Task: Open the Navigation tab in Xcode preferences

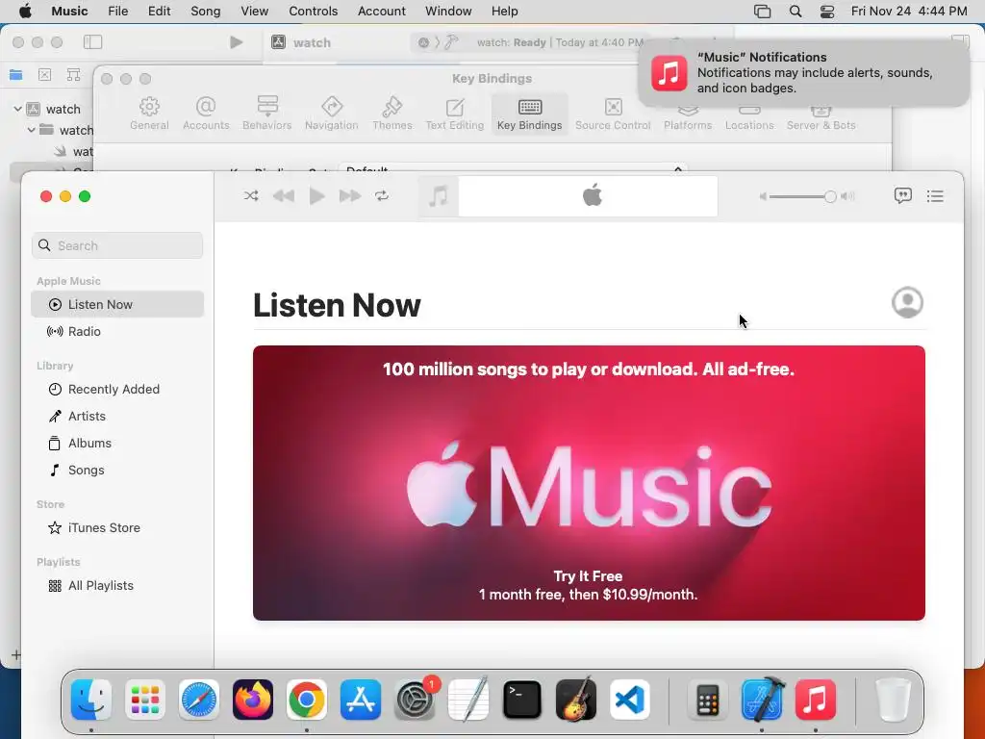Action: (332, 114)
